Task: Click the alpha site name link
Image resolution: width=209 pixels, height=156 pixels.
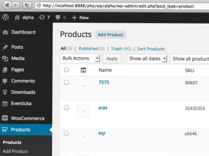Action: pos(28,17)
